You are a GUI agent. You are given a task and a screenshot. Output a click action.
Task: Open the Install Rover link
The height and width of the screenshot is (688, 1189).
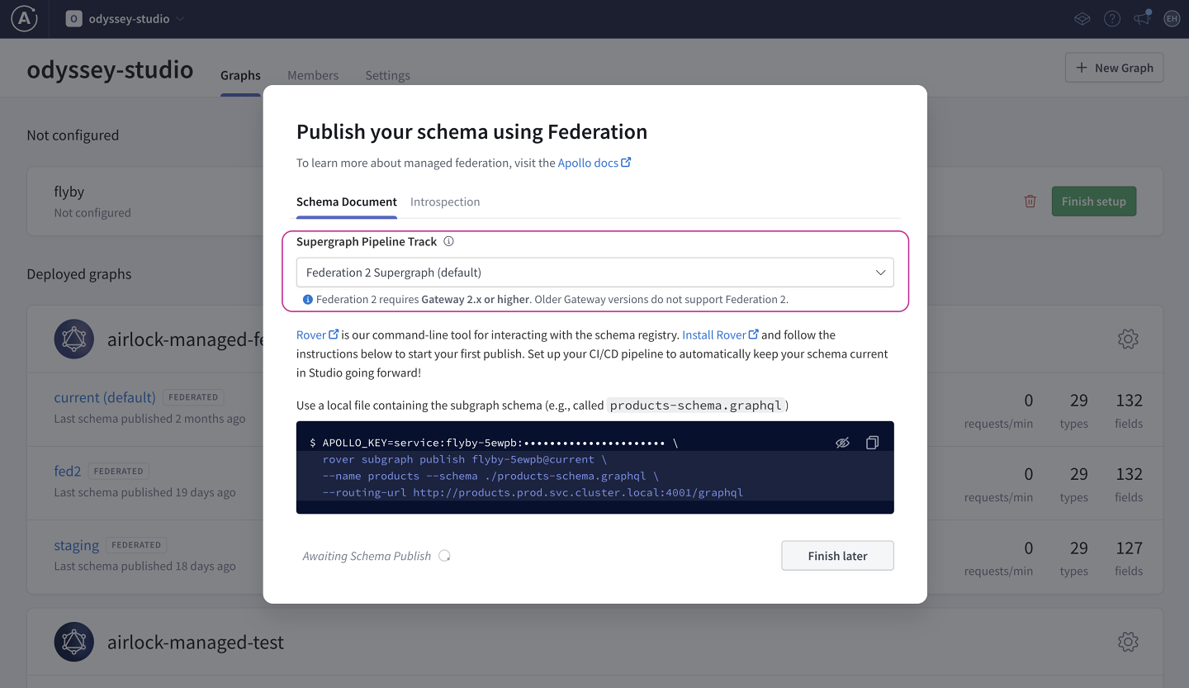(720, 335)
